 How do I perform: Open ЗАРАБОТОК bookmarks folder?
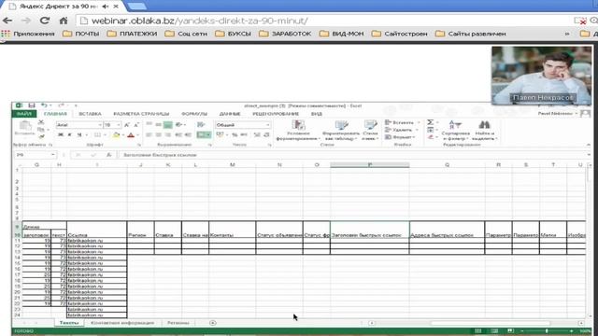coord(285,34)
